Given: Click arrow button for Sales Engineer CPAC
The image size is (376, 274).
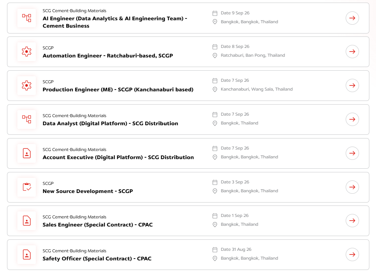Looking at the screenshot, I should pyautogui.click(x=352, y=221).
